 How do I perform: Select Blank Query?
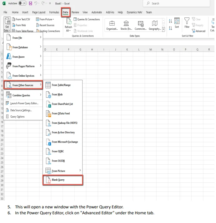coord(63,180)
